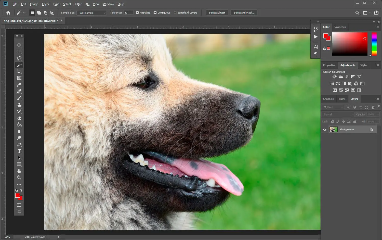Select the Horizontal Type tool
Image resolution: width=382 pixels, height=240 pixels.
[x=19, y=151]
